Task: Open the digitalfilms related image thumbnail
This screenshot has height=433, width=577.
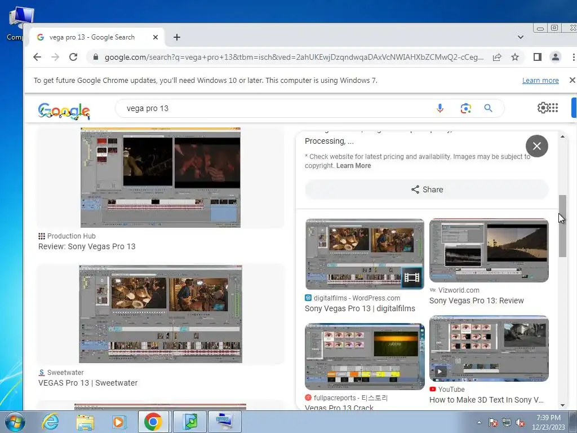Action: click(x=365, y=254)
